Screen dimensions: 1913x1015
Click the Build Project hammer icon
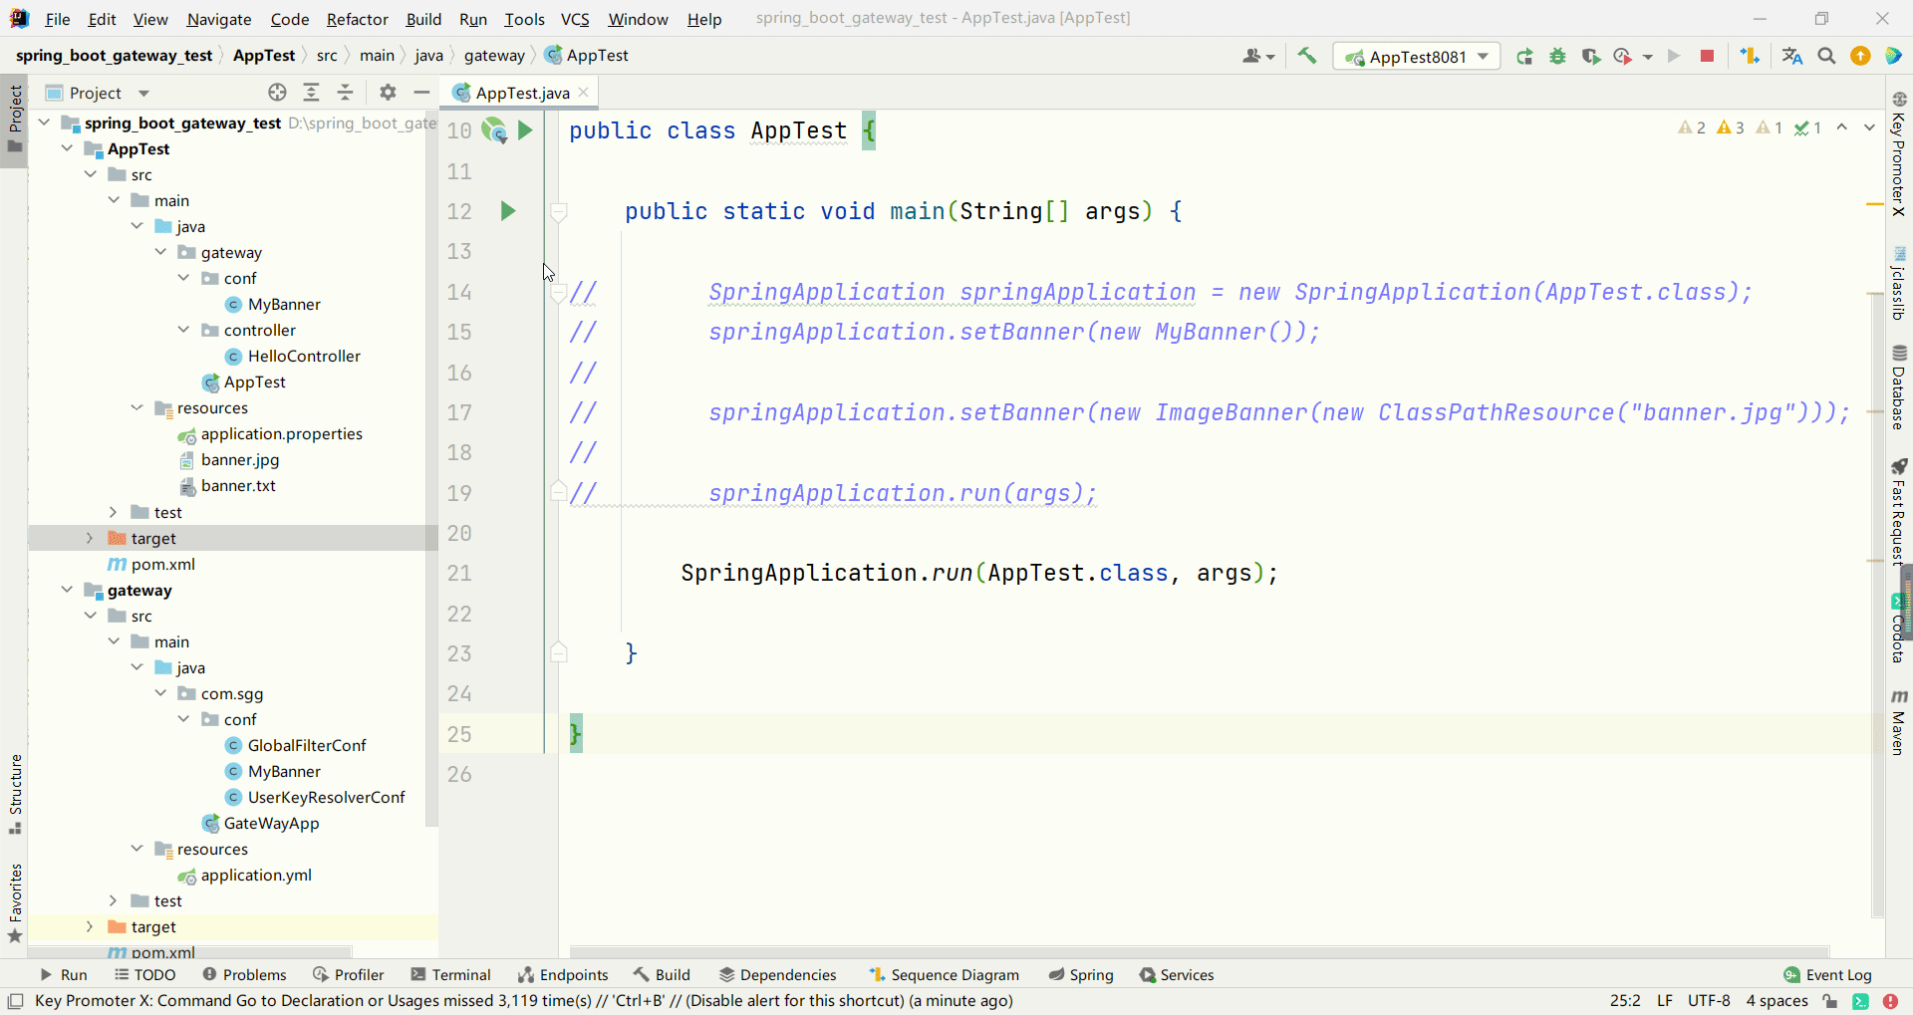(x=1307, y=56)
